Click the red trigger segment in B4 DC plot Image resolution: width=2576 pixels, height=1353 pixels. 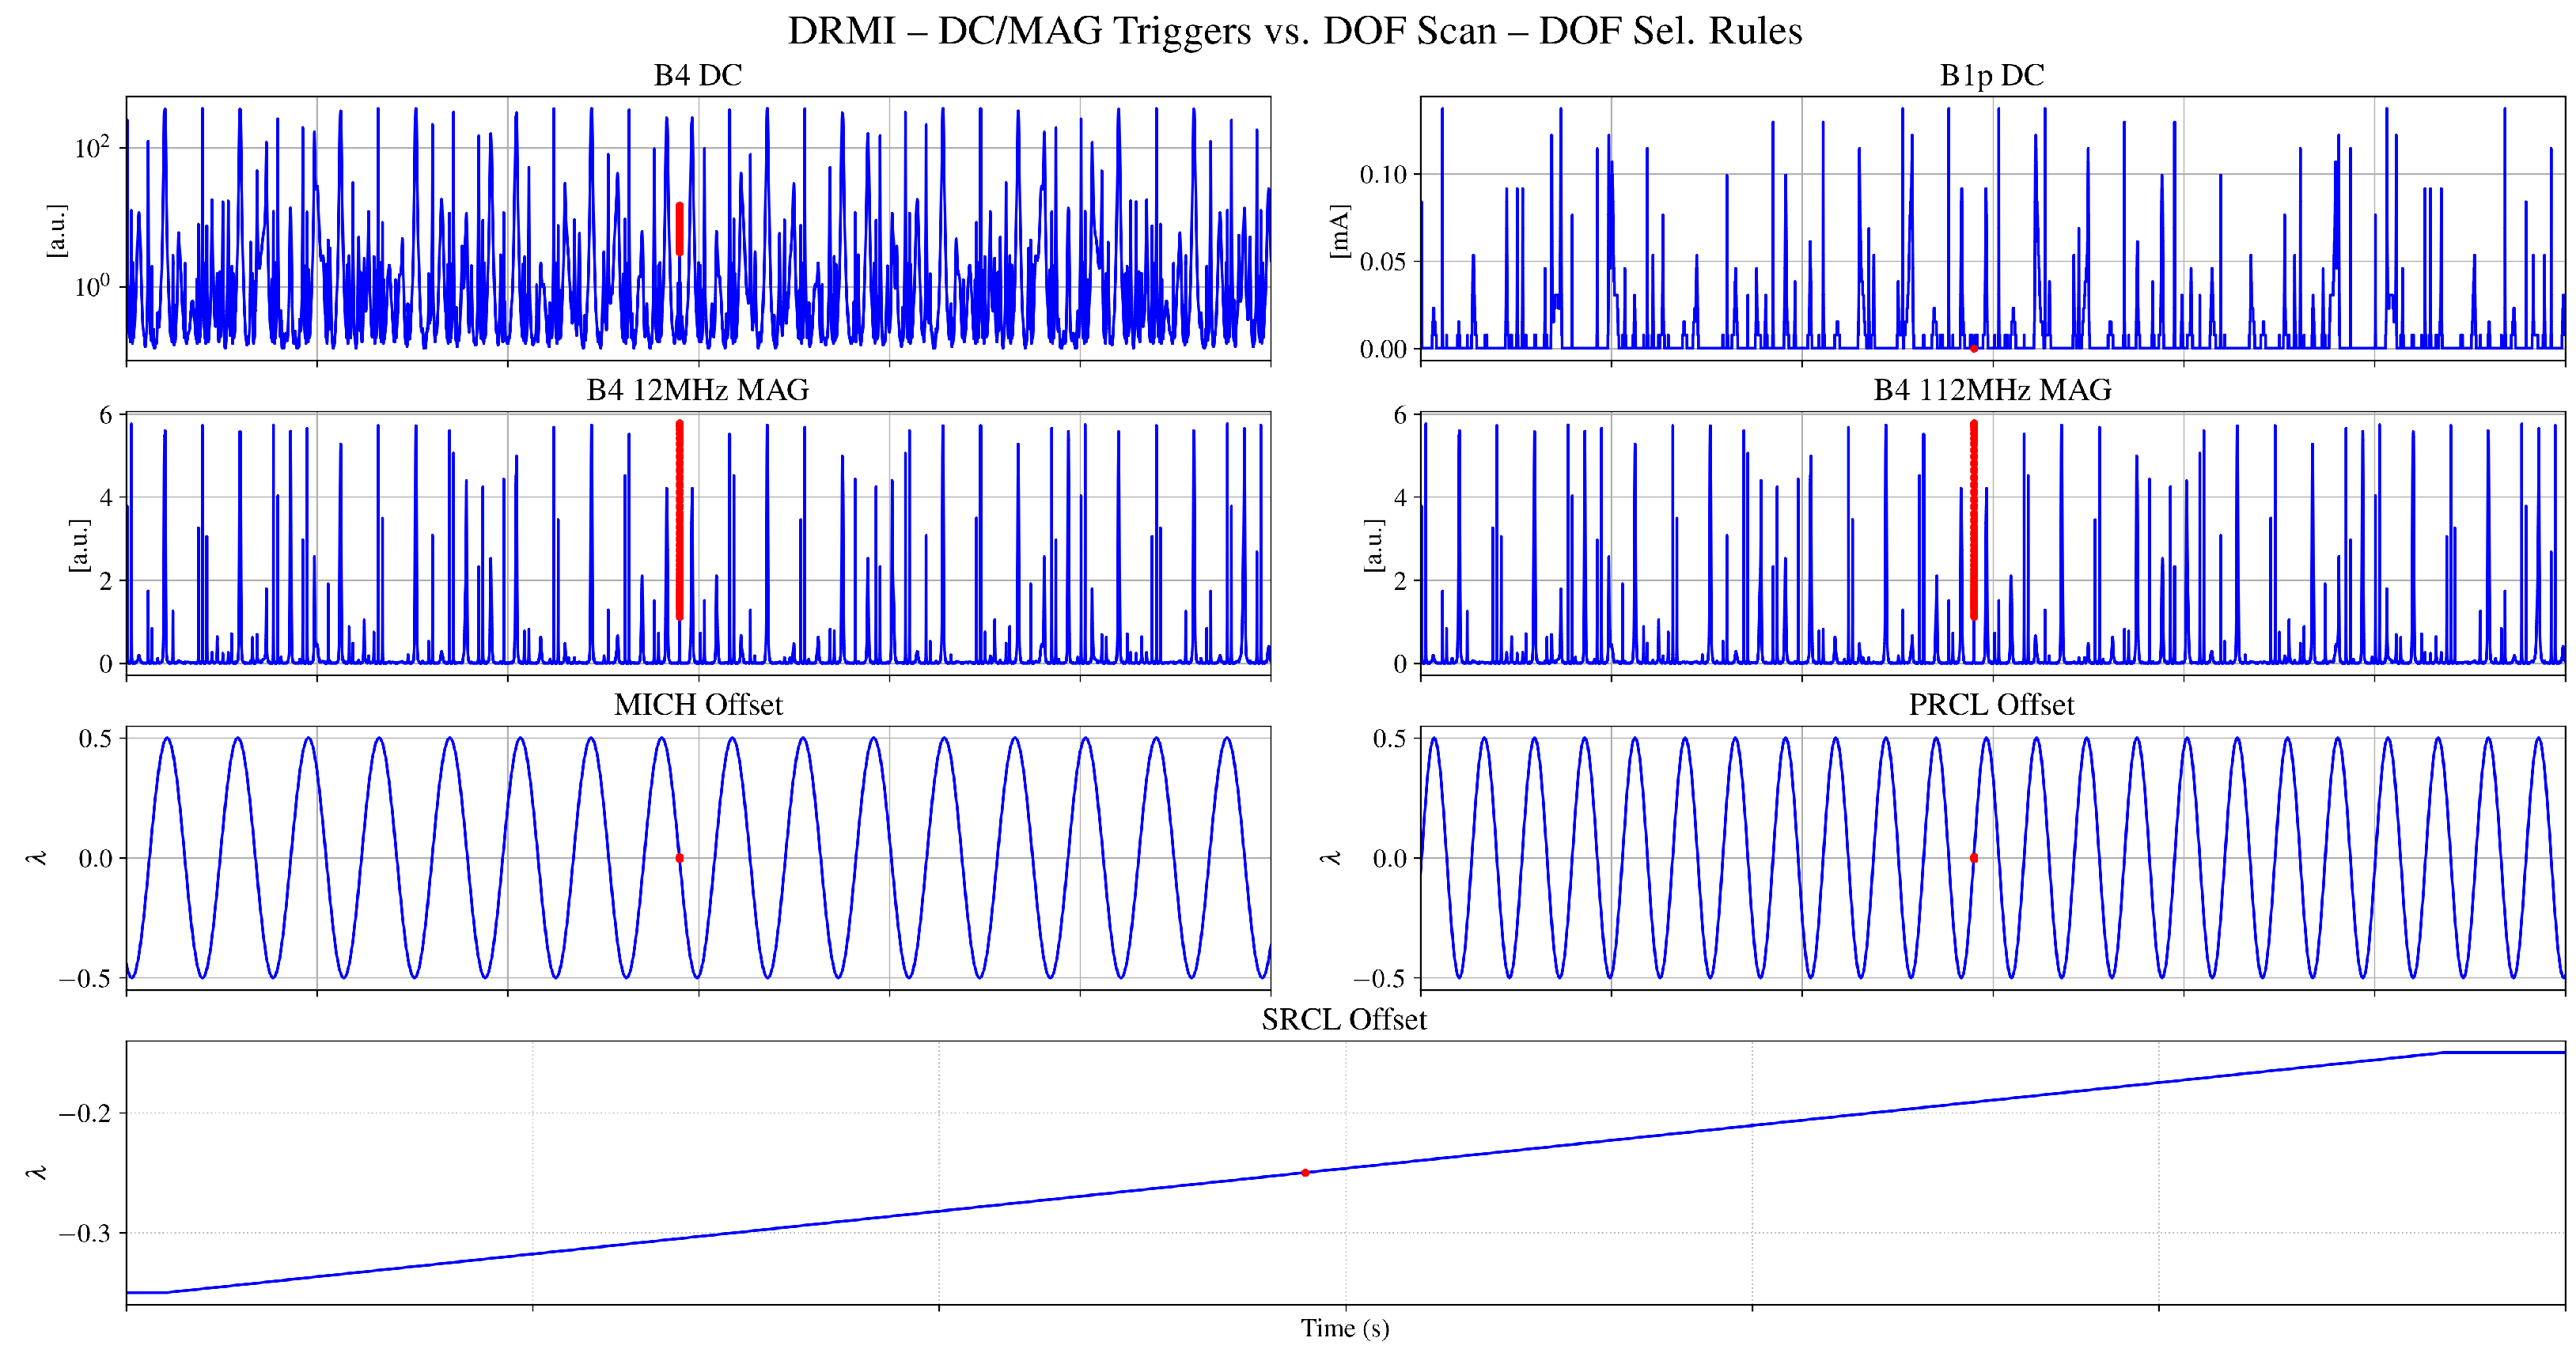pos(679,229)
